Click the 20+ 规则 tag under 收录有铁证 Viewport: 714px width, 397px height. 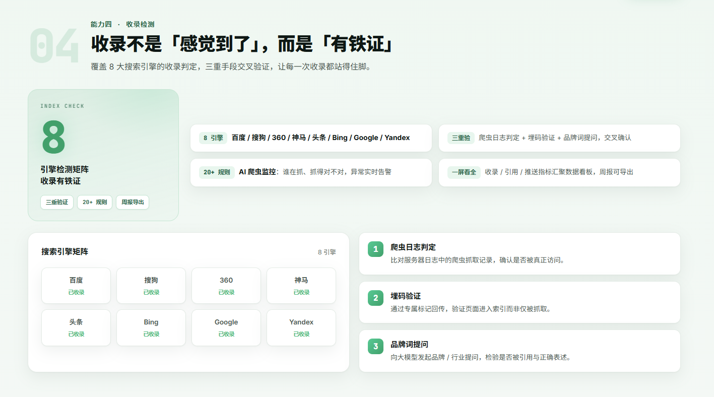click(95, 202)
